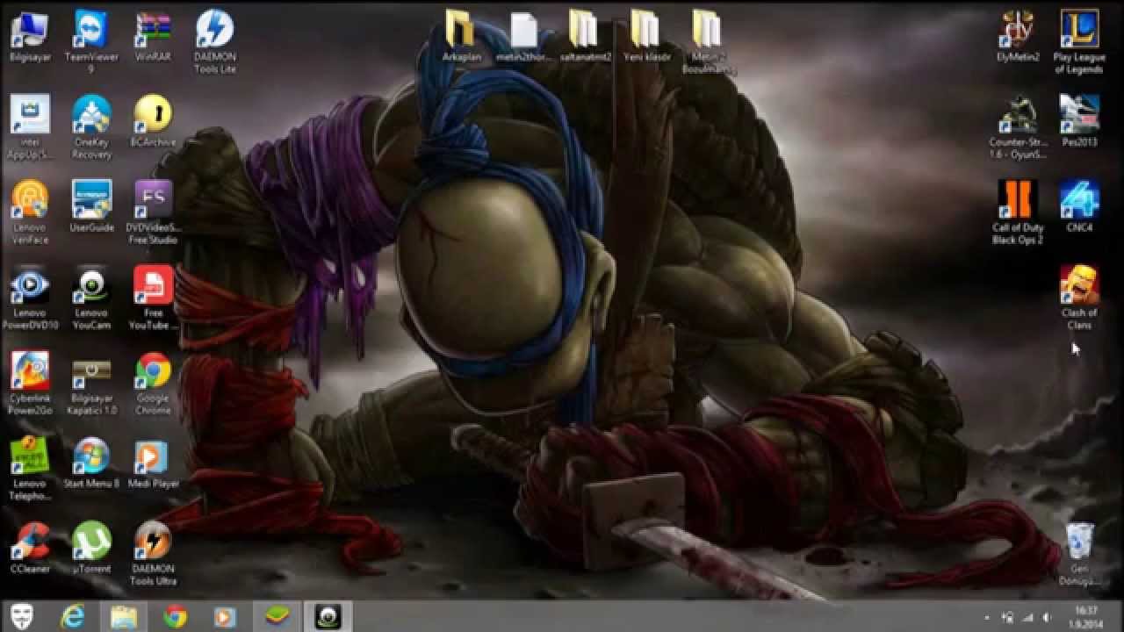Open the Arkaplan folder
The height and width of the screenshot is (632, 1124).
(x=460, y=37)
